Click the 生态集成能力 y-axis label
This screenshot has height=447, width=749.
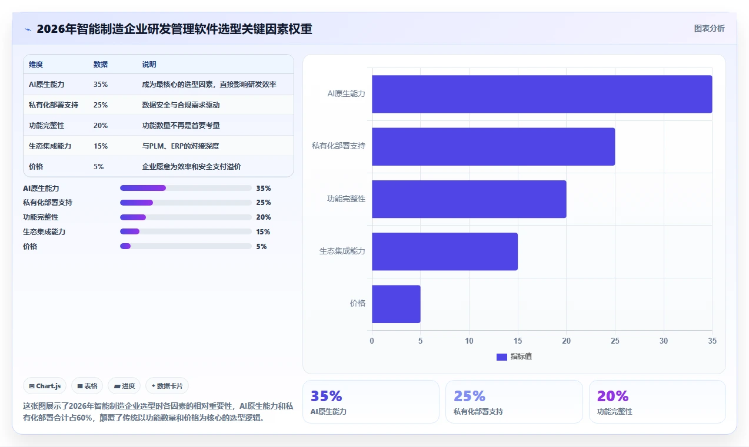[342, 251]
